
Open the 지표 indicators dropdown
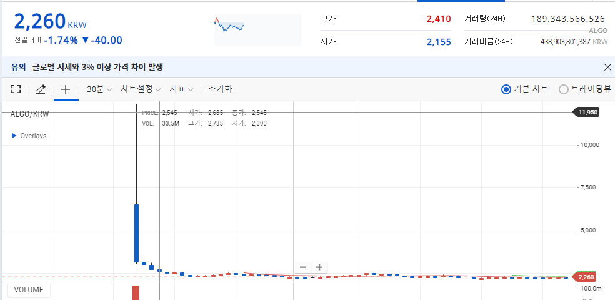point(181,89)
